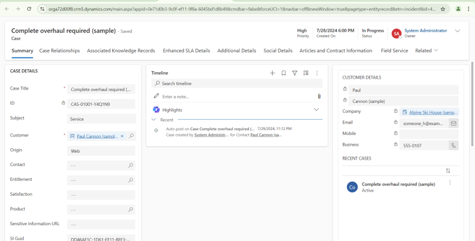
Task: Click the email envelope icon beside Email field
Action: 453,123
